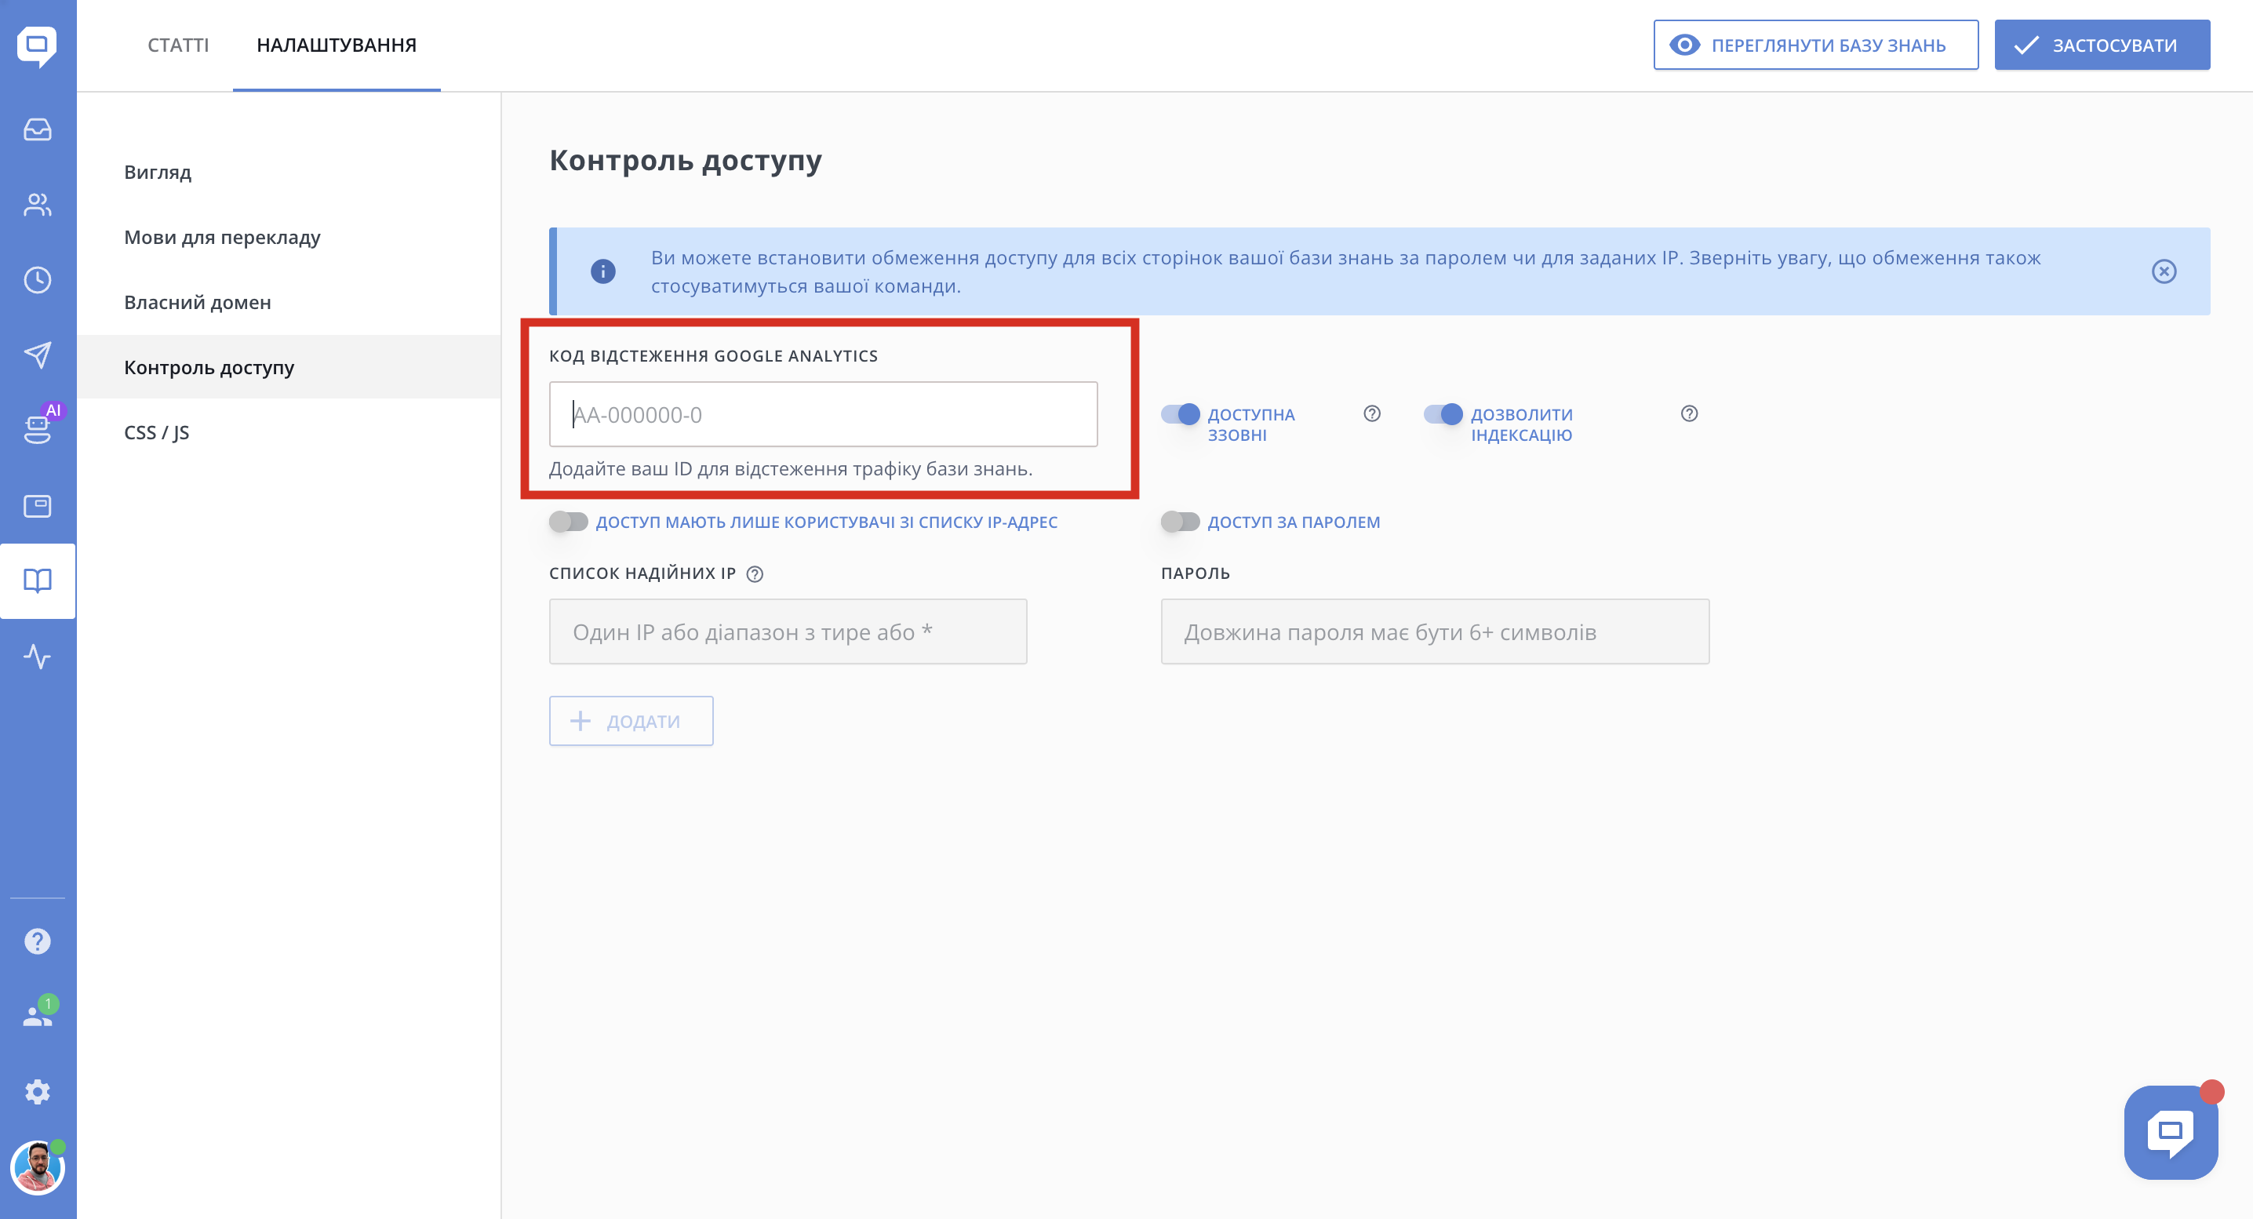Click the help icon next to 'Список надійних IP'
Screen dimensions: 2253x1219
(x=755, y=573)
